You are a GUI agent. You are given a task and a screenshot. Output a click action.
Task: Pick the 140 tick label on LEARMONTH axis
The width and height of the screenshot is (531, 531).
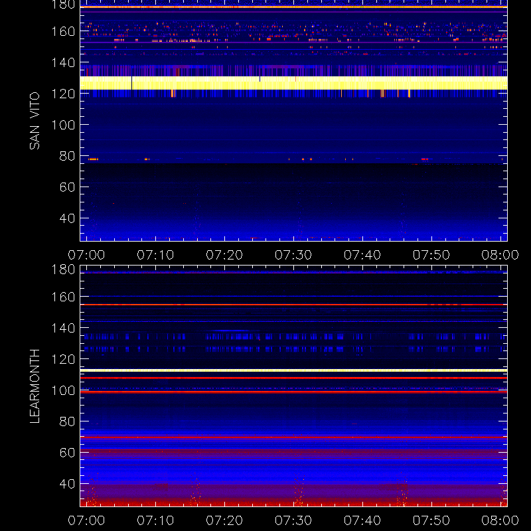coord(63,328)
